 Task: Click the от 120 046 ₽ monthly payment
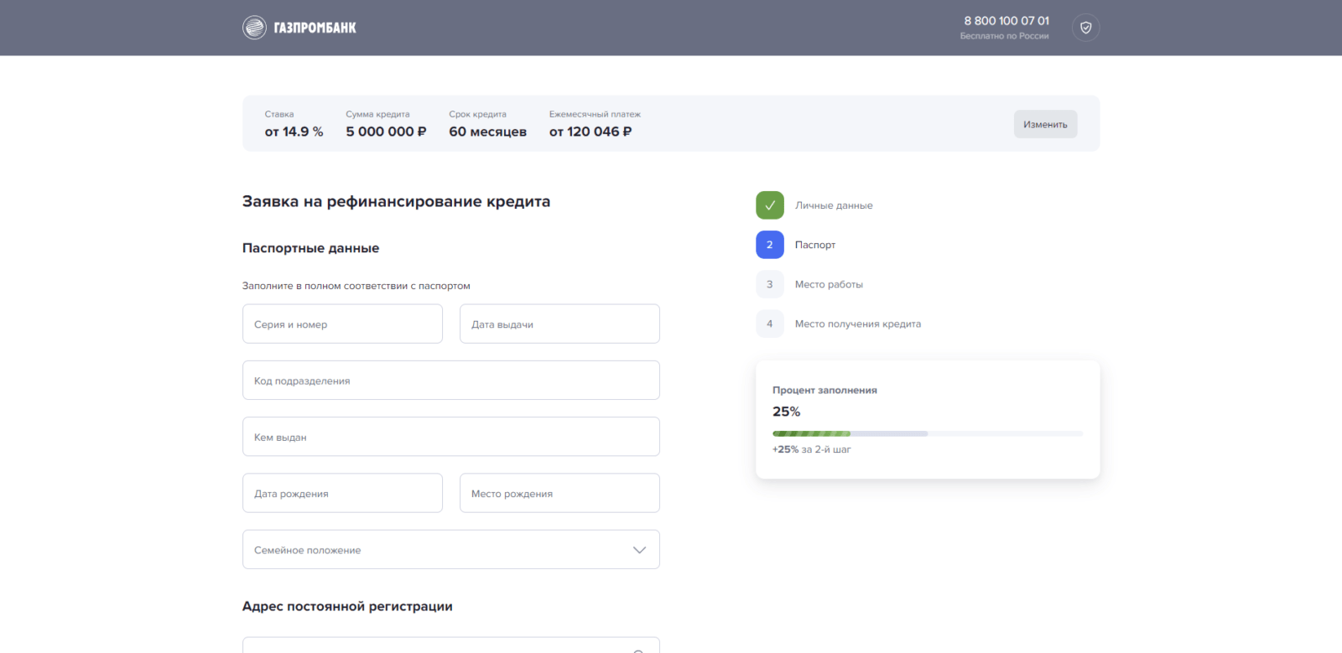coord(590,132)
